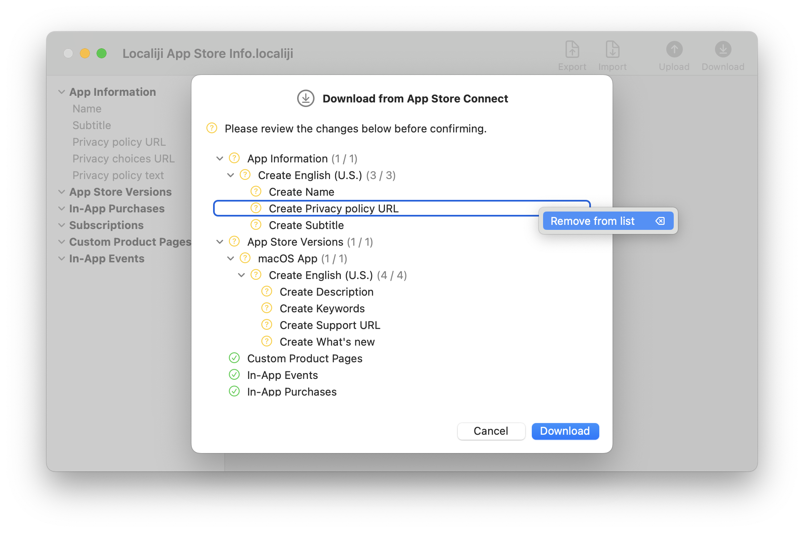Click delete icon in Remove from list item
The image size is (804, 533).
click(660, 221)
